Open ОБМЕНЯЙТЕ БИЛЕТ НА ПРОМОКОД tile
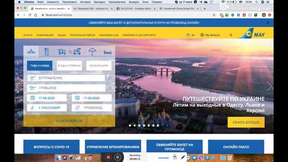Image resolution: width=288 pixels, height=162 pixels. tap(175, 147)
